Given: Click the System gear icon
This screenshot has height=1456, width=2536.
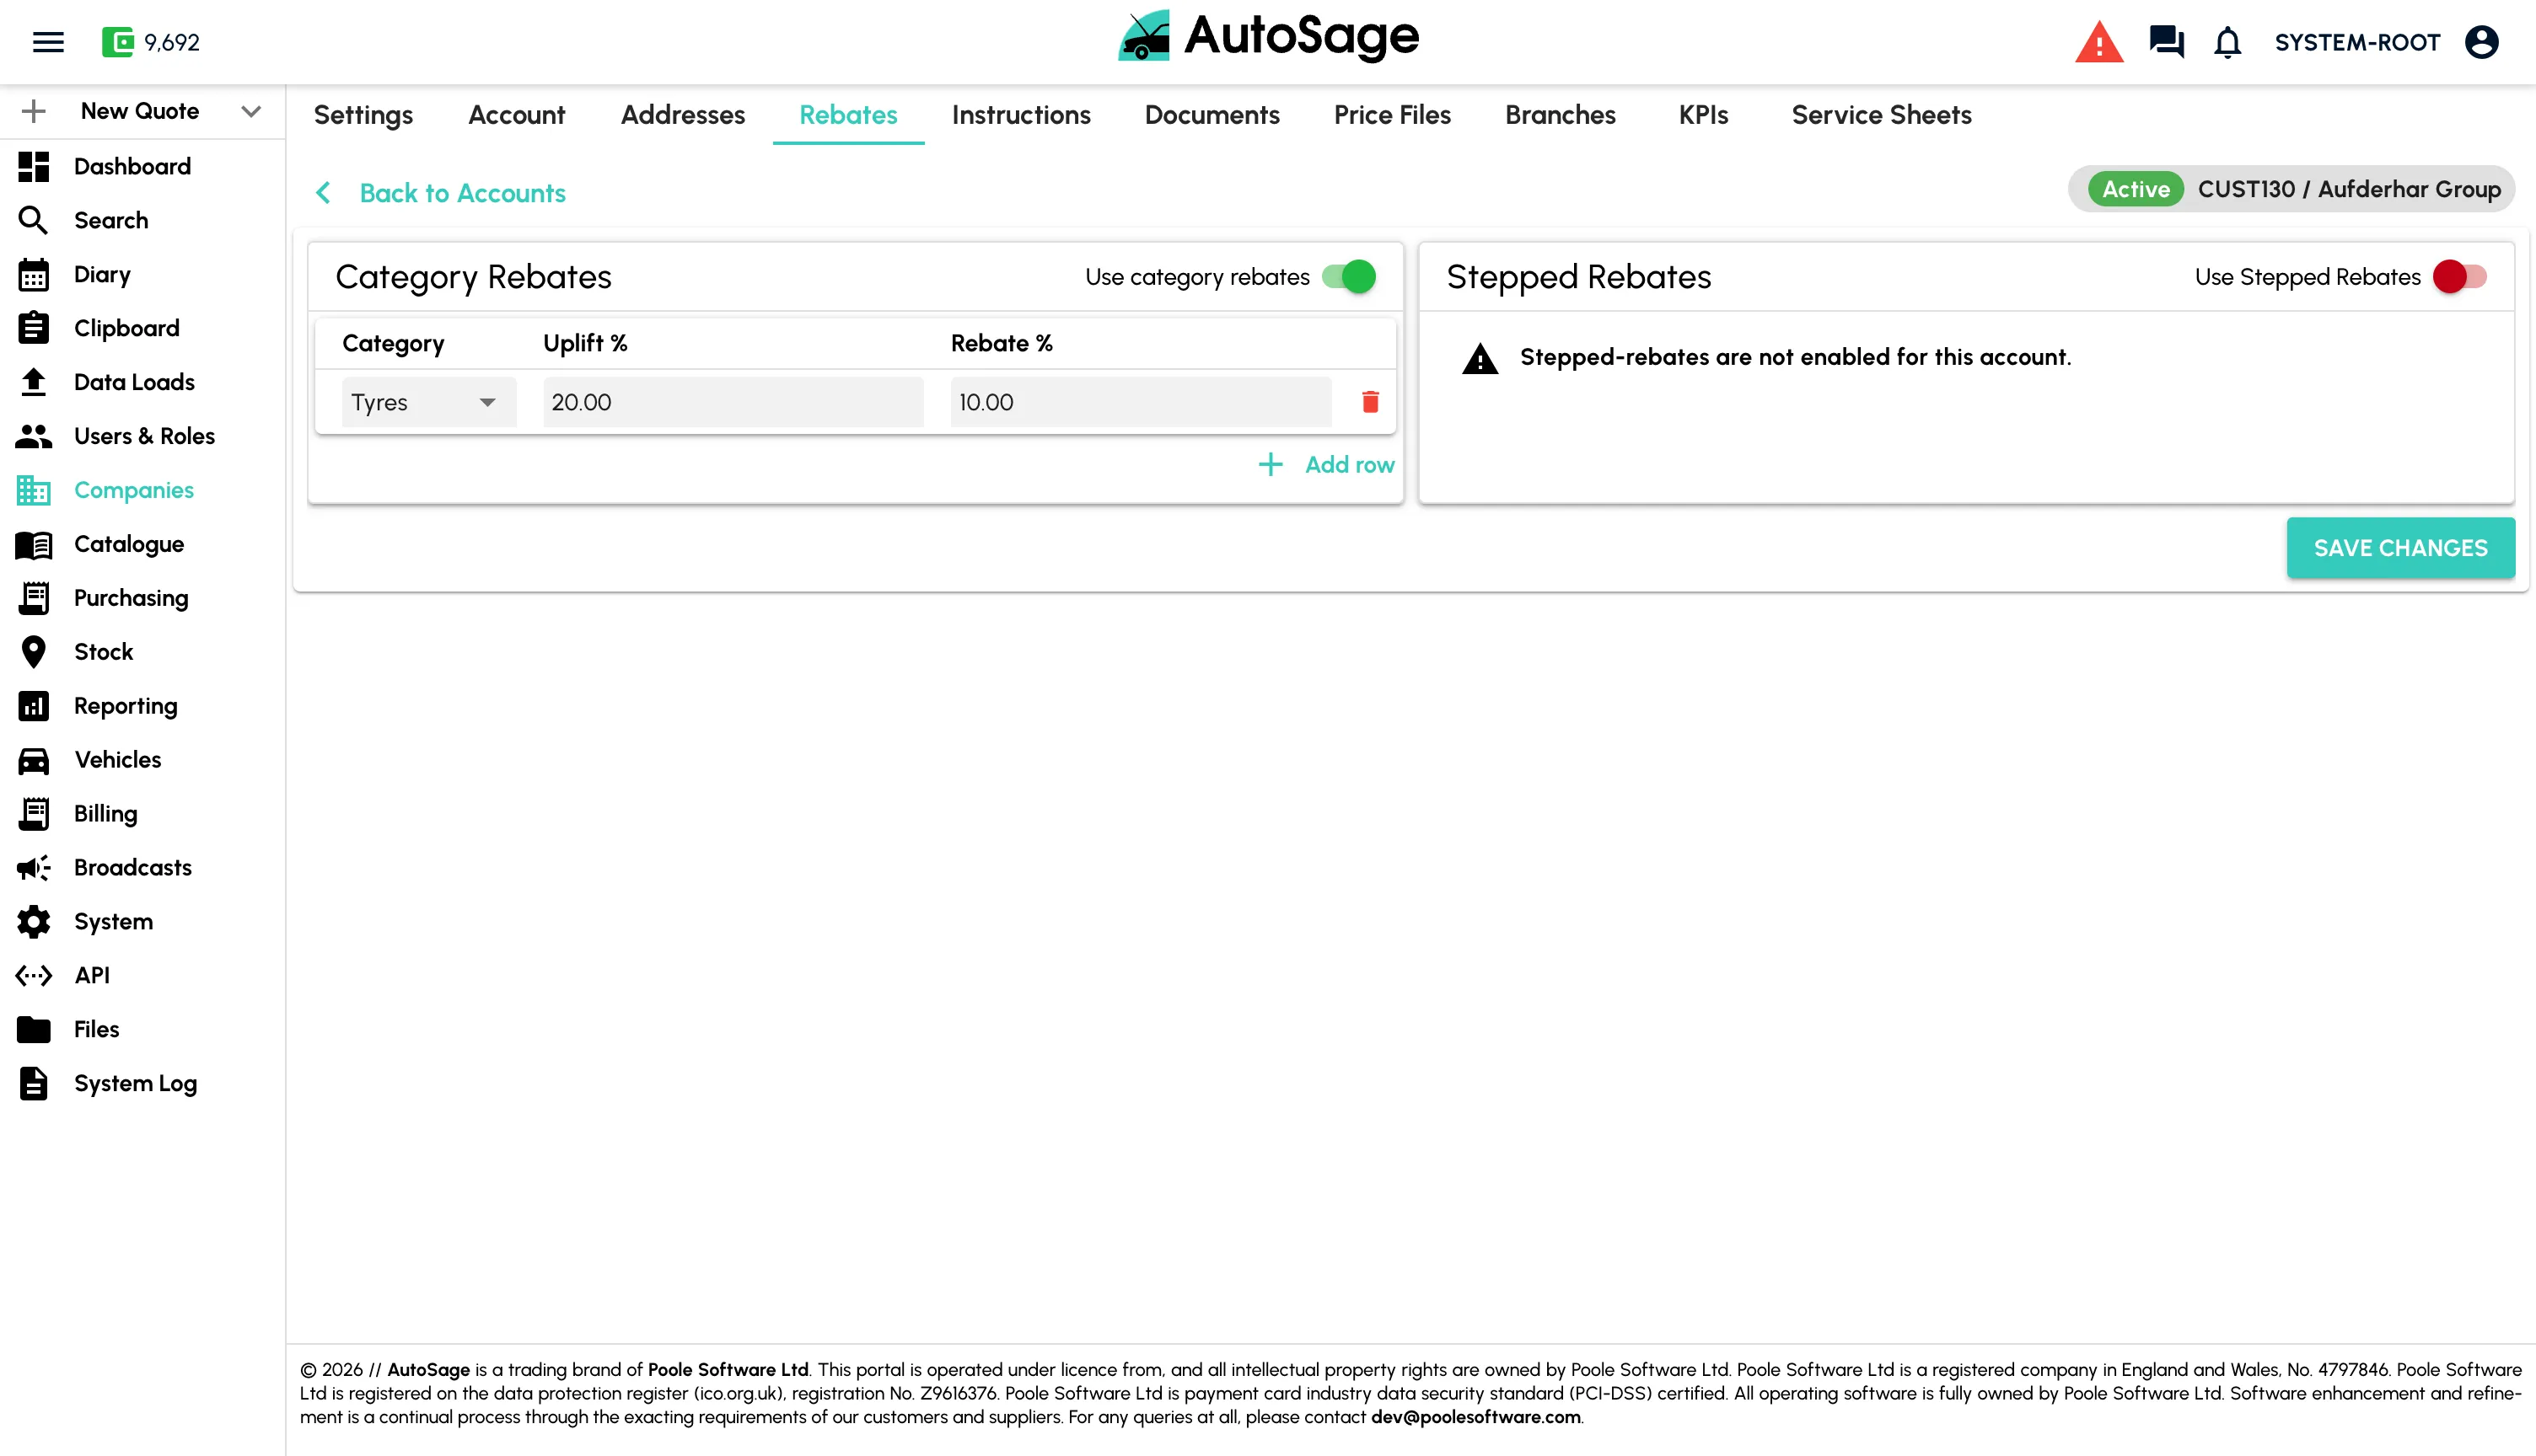Looking at the screenshot, I should coord(33,922).
